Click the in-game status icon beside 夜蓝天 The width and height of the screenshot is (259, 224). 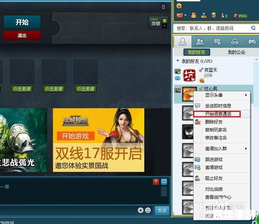[x=178, y=71]
